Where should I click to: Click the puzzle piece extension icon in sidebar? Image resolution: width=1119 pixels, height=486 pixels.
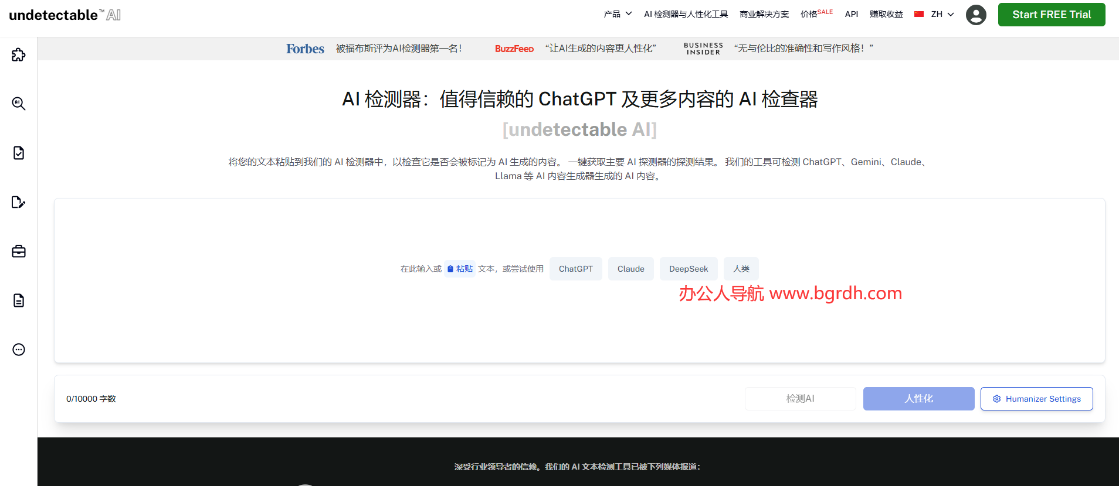coord(19,54)
